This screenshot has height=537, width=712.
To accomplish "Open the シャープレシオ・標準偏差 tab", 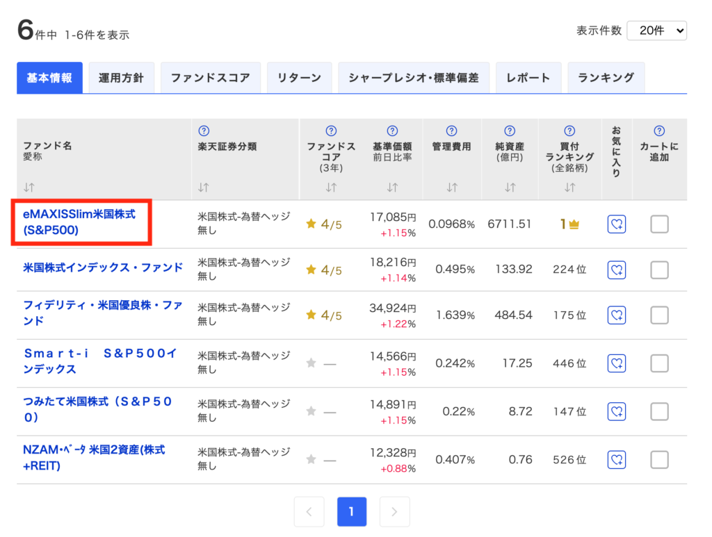I will point(414,78).
